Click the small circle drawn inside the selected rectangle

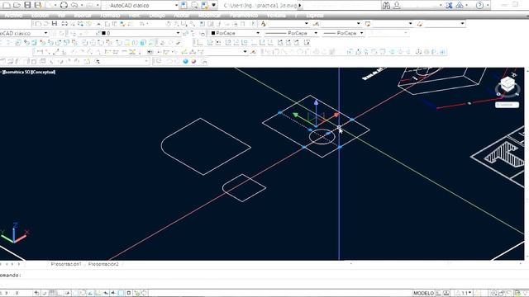click(x=322, y=136)
